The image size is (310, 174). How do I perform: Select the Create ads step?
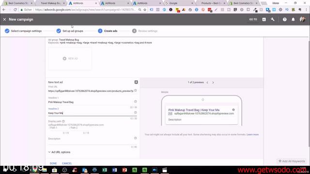108,31
